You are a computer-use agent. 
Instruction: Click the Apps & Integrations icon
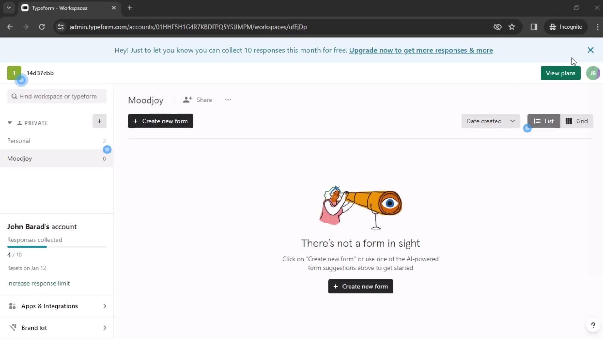(x=12, y=306)
